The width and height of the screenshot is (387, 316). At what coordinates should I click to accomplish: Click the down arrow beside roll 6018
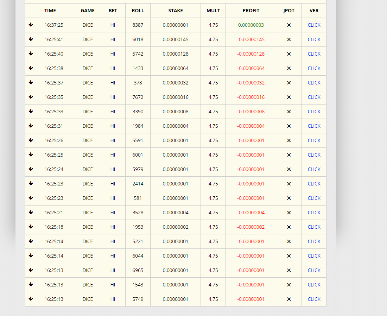[31, 39]
